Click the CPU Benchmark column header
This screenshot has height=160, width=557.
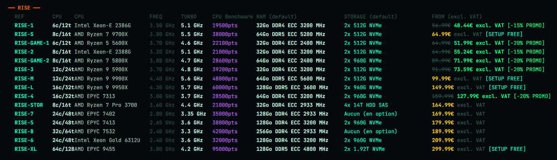coord(232,17)
